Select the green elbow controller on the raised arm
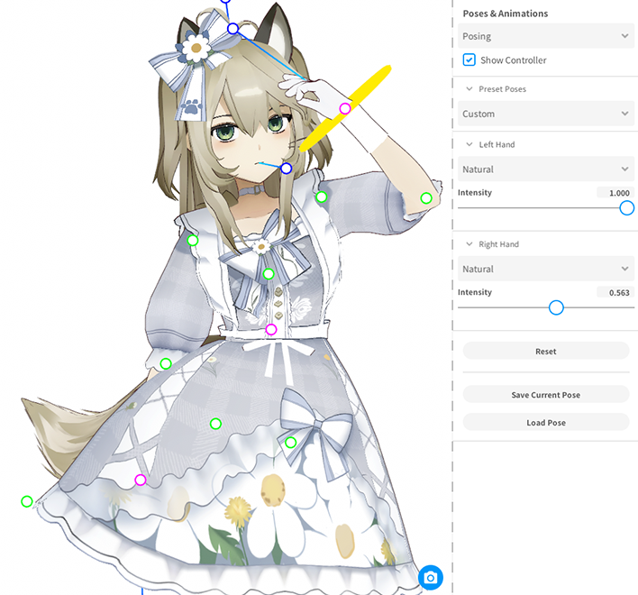Screen dimensions: 638x595 coord(426,198)
